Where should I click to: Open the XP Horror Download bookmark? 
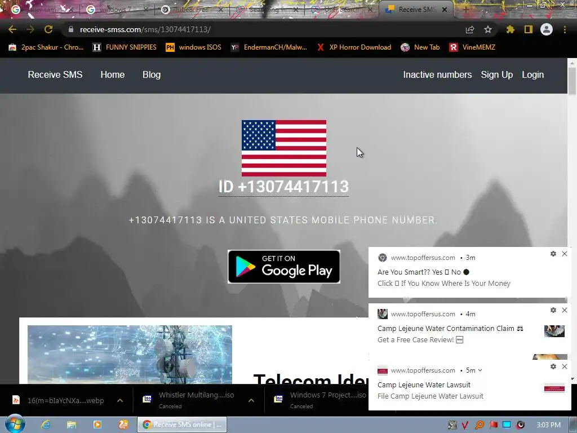[354, 47]
